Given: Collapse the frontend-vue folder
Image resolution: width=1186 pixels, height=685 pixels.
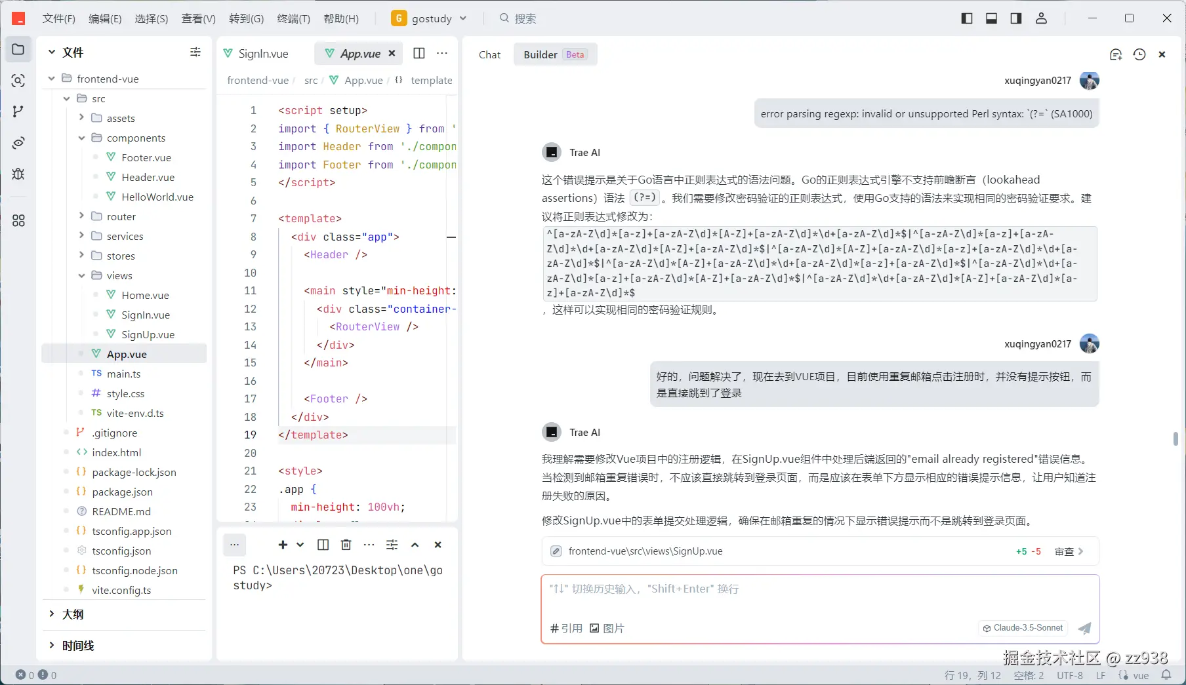Looking at the screenshot, I should tap(52, 79).
